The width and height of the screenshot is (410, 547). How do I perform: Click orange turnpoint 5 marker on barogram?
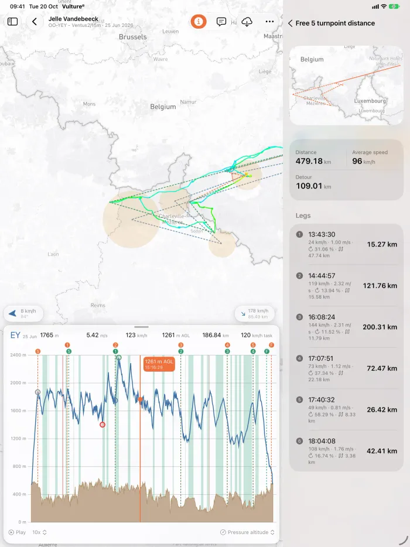tap(253, 345)
